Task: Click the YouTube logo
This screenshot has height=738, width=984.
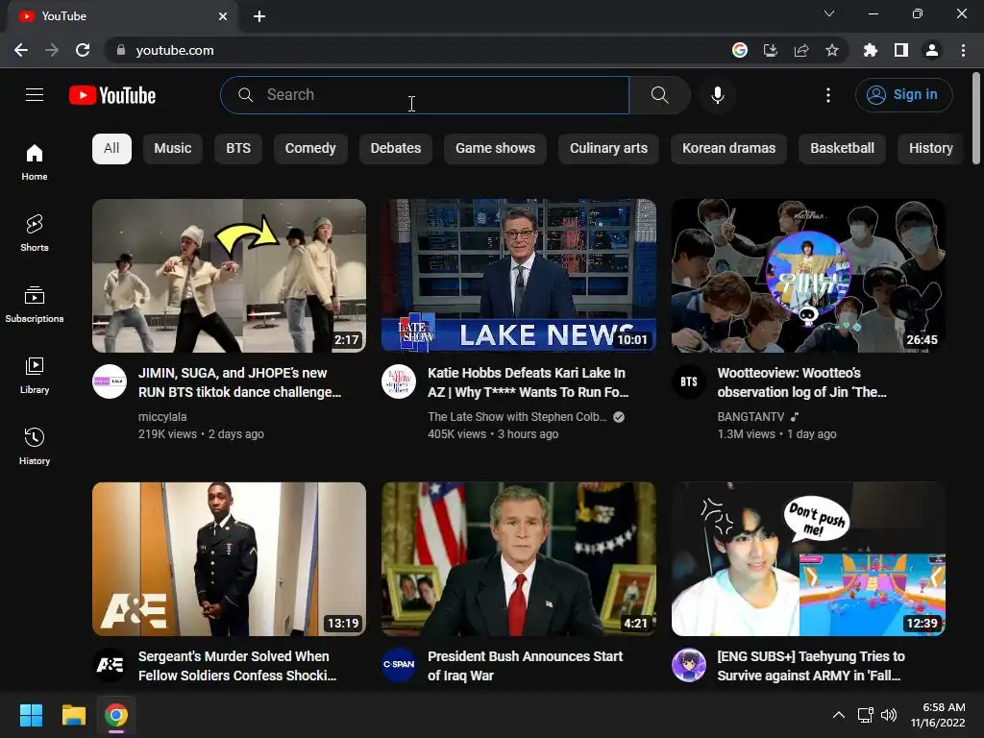Action: pyautogui.click(x=112, y=95)
